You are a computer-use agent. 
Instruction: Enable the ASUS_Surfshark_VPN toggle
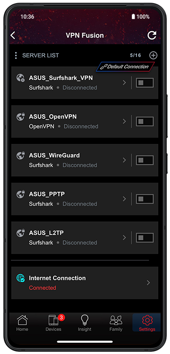tap(145, 83)
